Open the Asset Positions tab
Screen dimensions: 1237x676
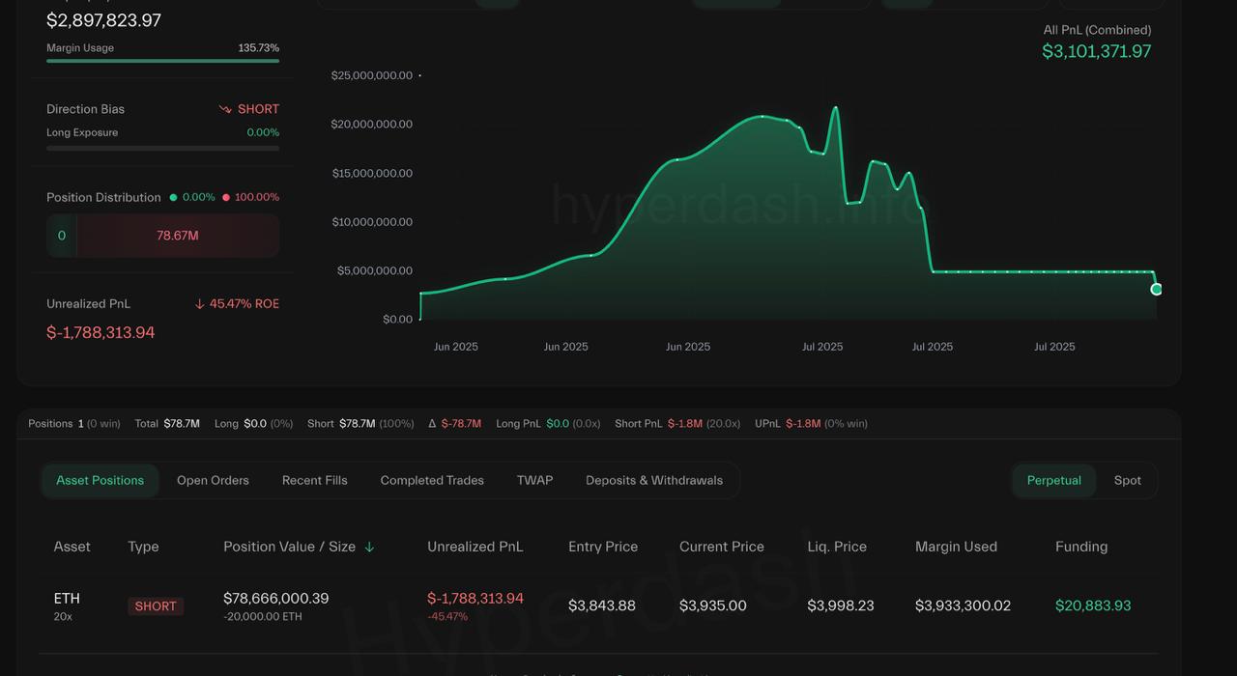pyautogui.click(x=100, y=480)
